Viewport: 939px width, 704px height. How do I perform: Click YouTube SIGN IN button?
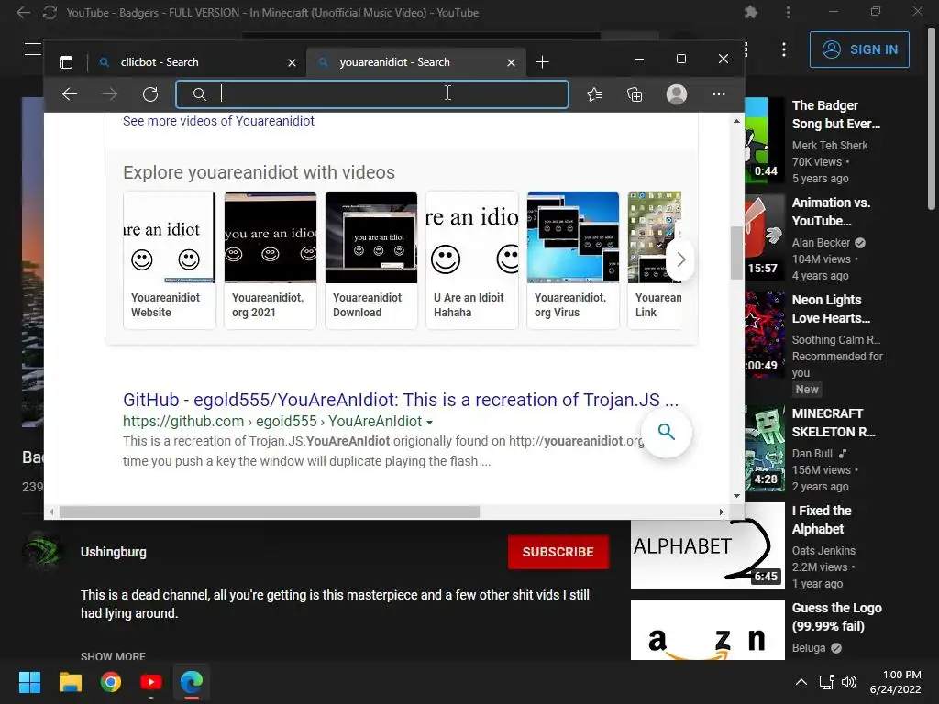(859, 49)
